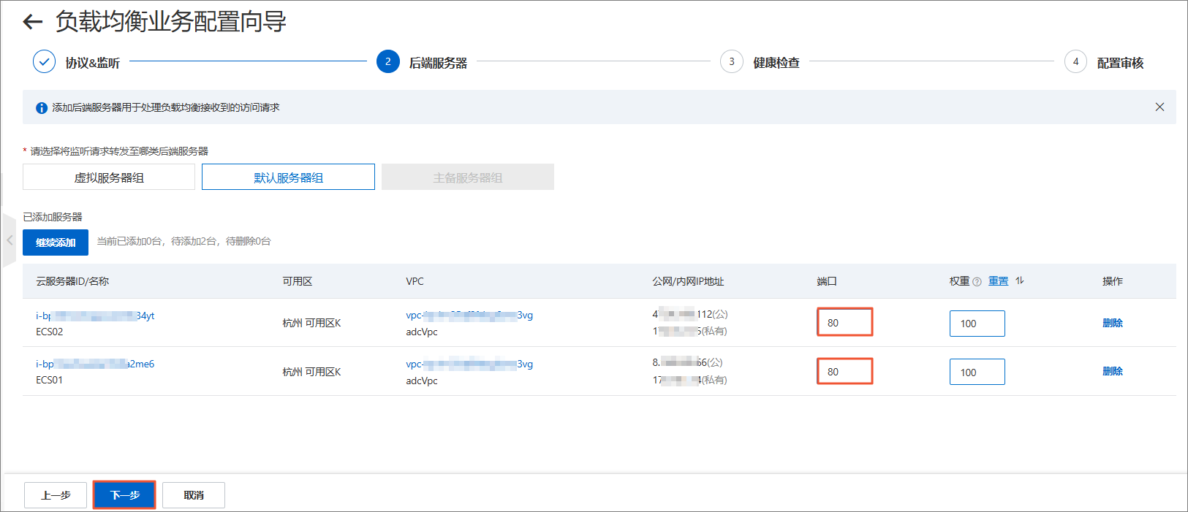Edit the weight field for ECS02

click(977, 324)
